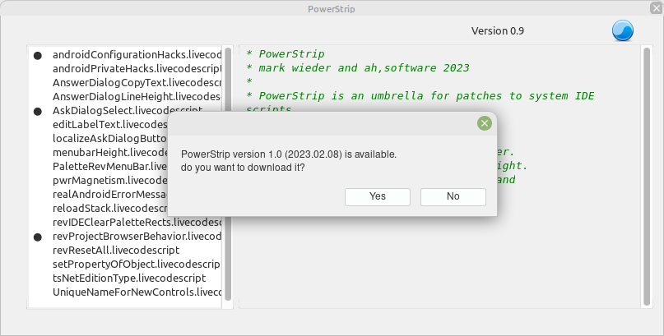Click the description pane vertical scrollbar
This screenshot has height=336, width=664.
[647, 177]
